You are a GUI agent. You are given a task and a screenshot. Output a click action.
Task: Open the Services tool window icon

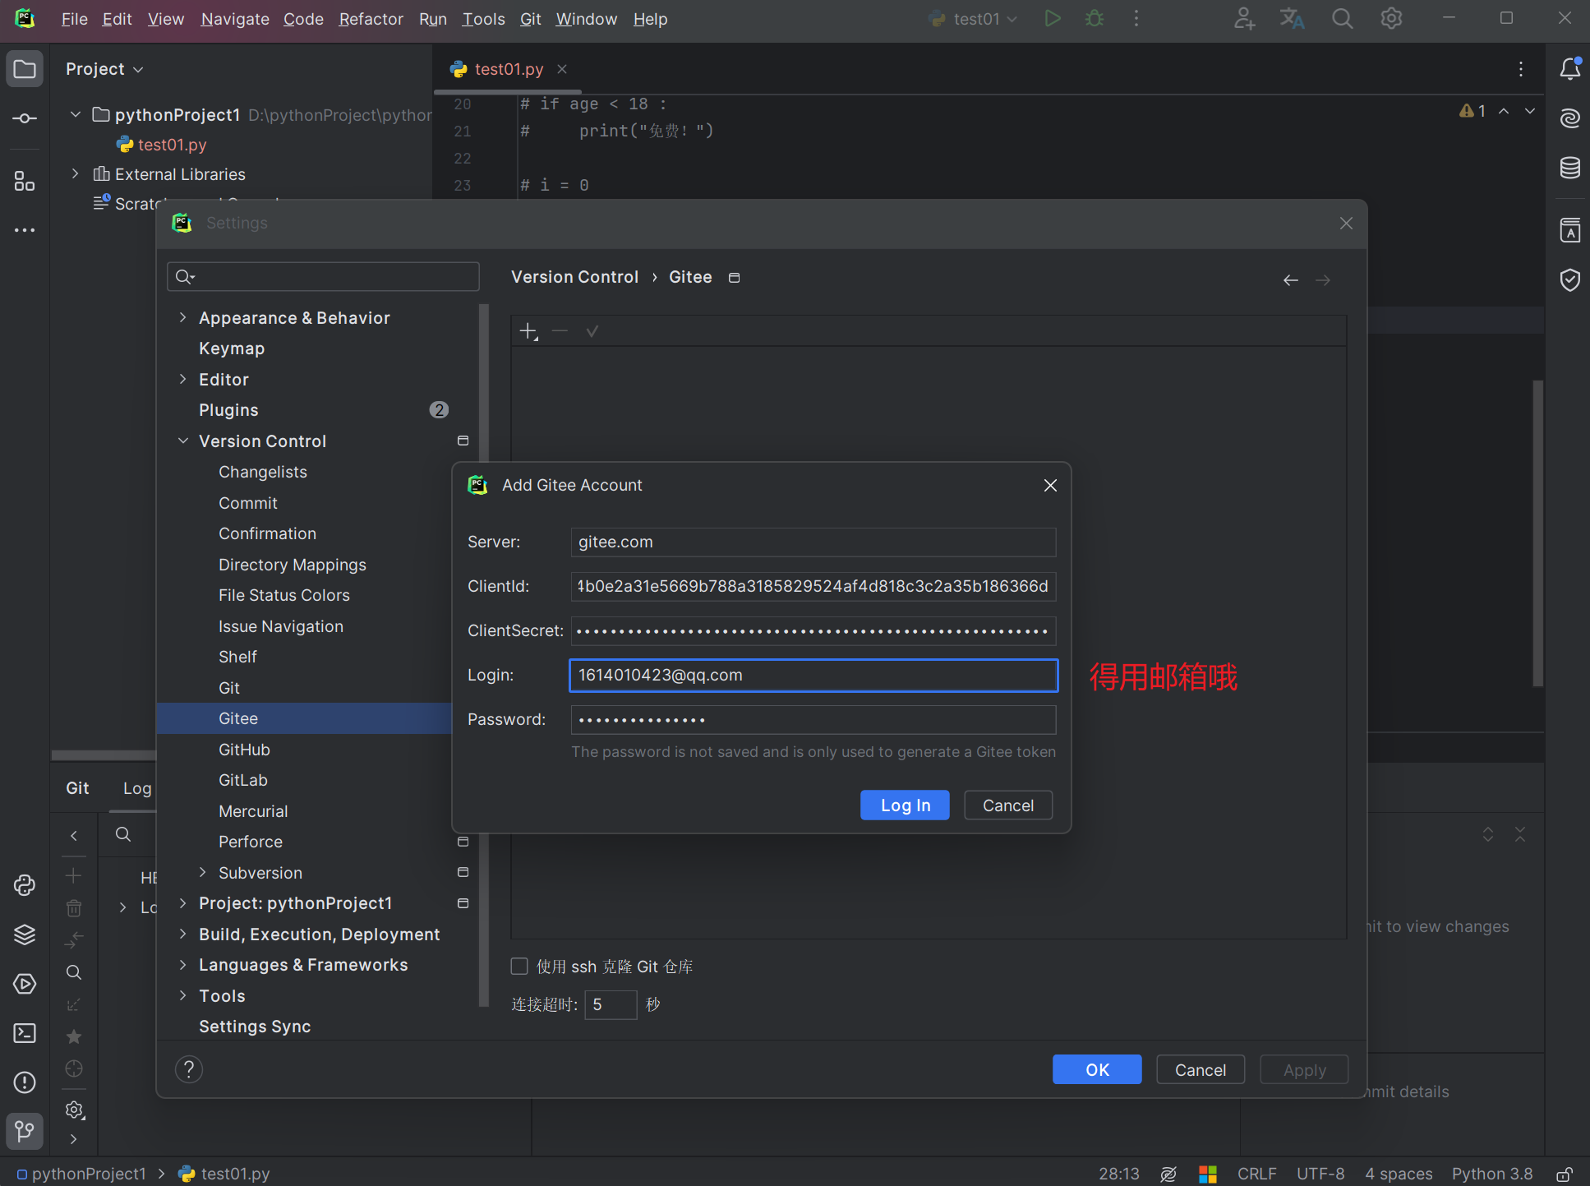[25, 984]
